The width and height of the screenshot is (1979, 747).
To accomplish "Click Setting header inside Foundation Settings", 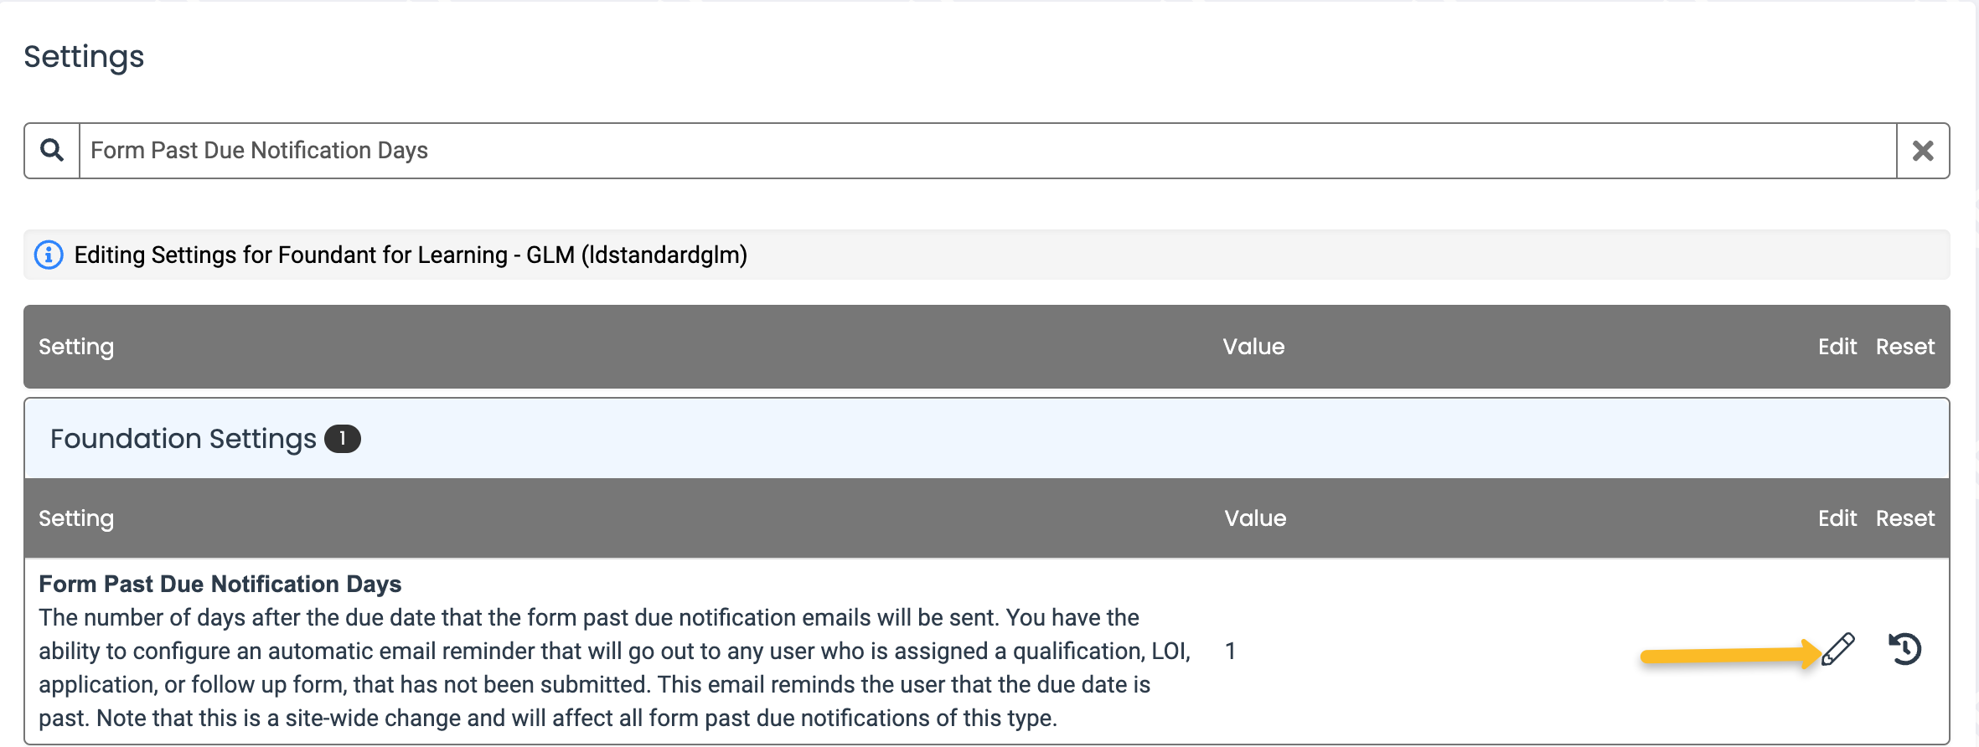I will click(76, 518).
